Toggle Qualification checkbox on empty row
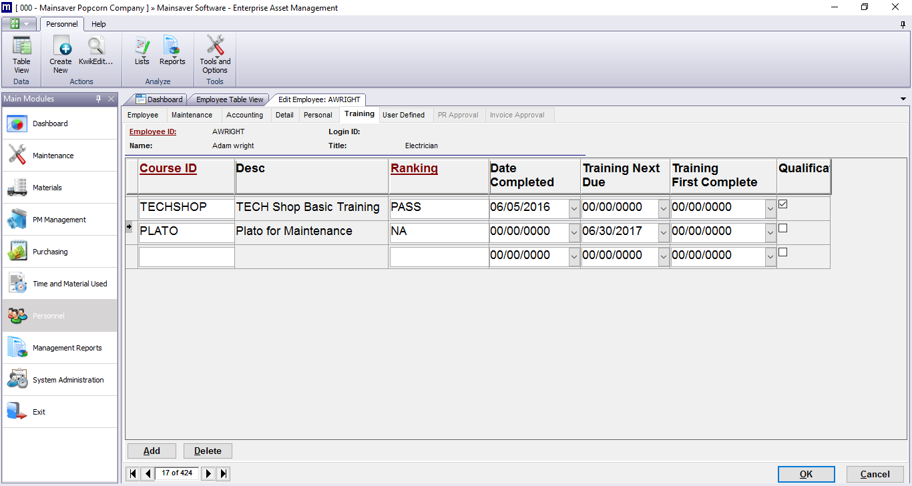The height and width of the screenshot is (486, 912). point(782,252)
